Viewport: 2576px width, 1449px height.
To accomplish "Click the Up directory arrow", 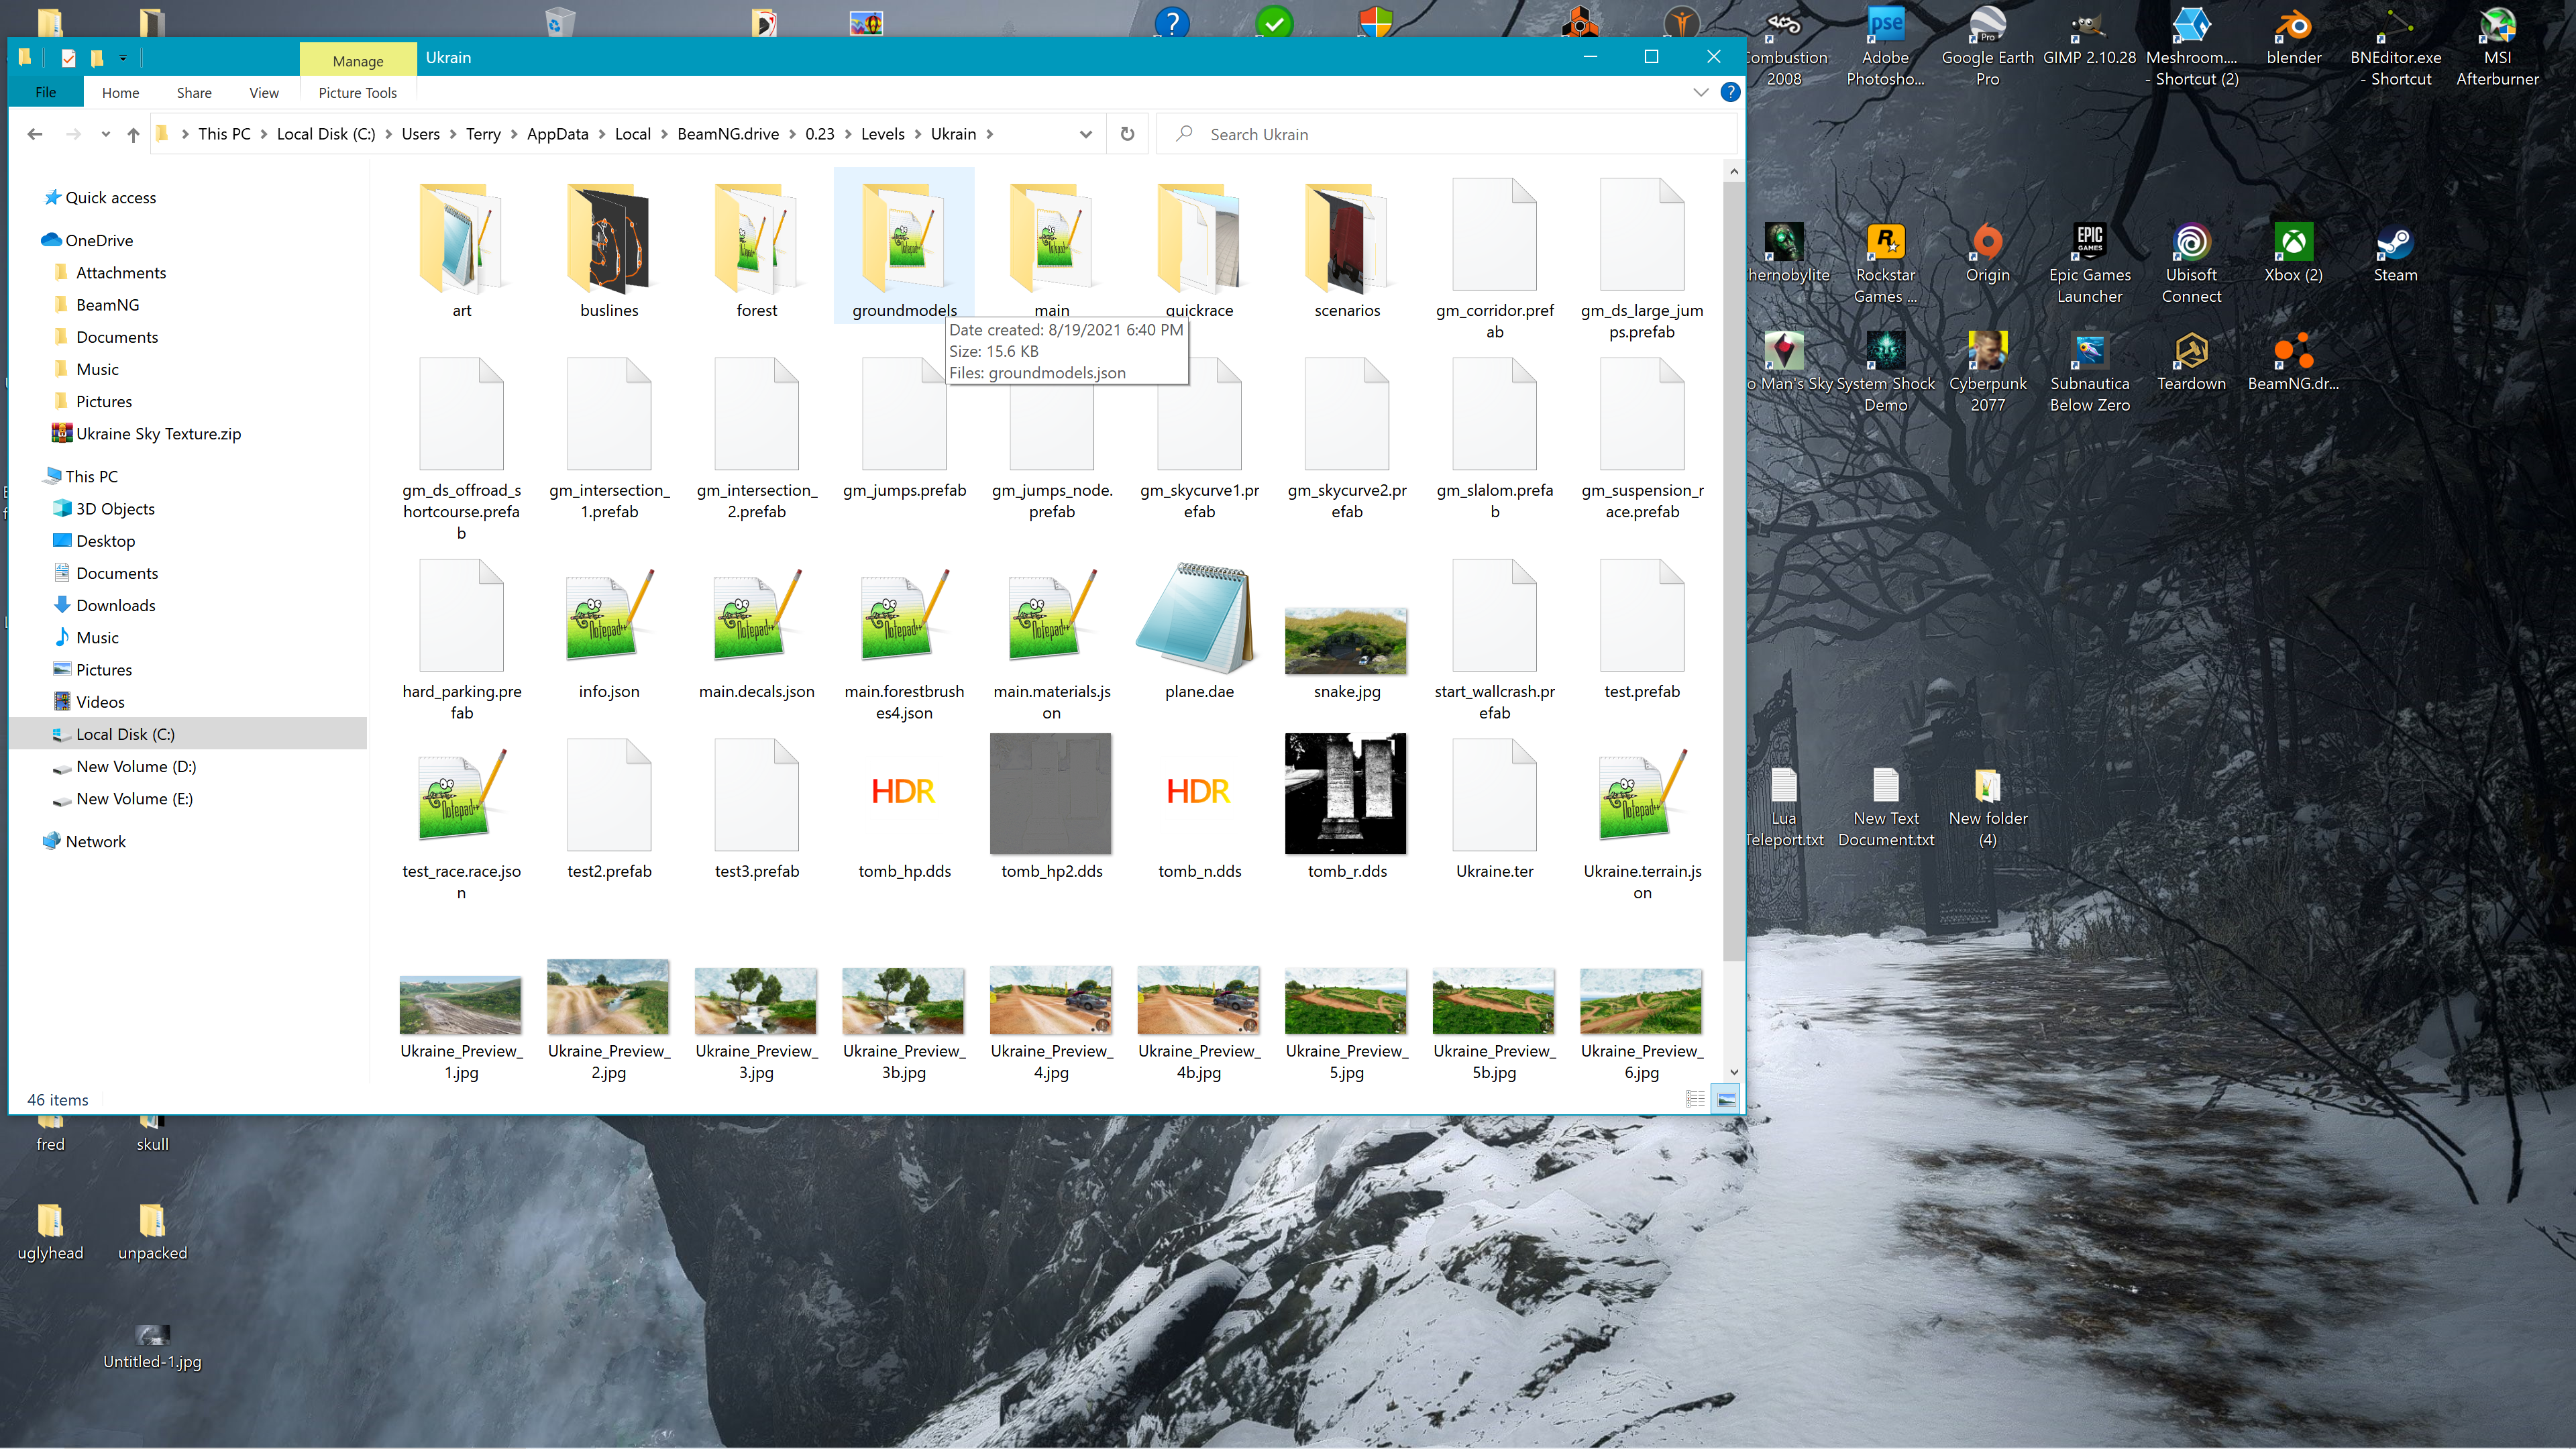I will (x=133, y=134).
